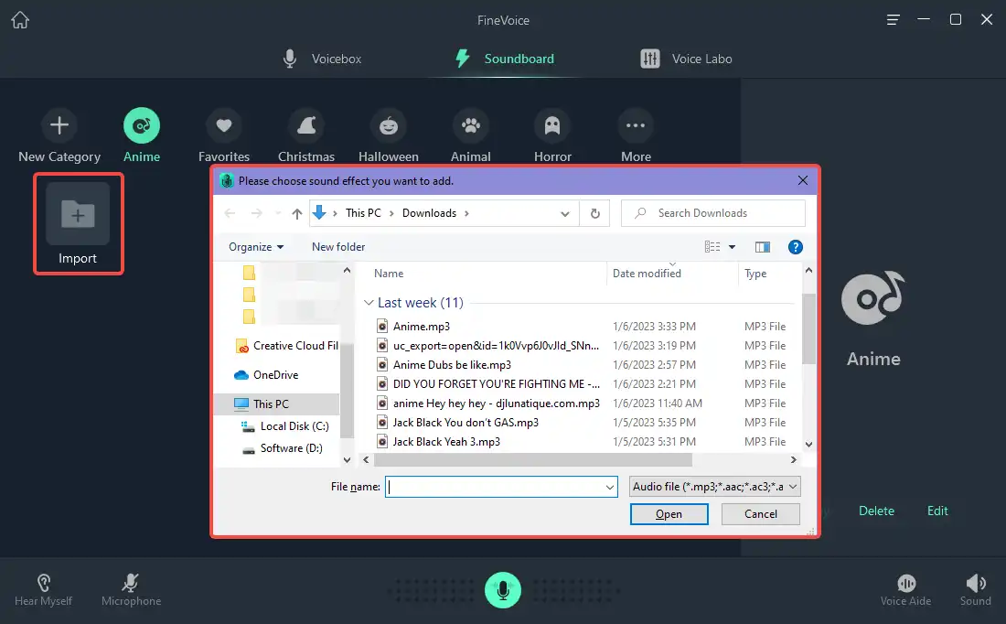Open the Halloween sound category

pyautogui.click(x=388, y=135)
